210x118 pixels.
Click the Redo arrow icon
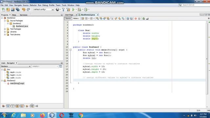pyautogui.click(x=28, y=10)
